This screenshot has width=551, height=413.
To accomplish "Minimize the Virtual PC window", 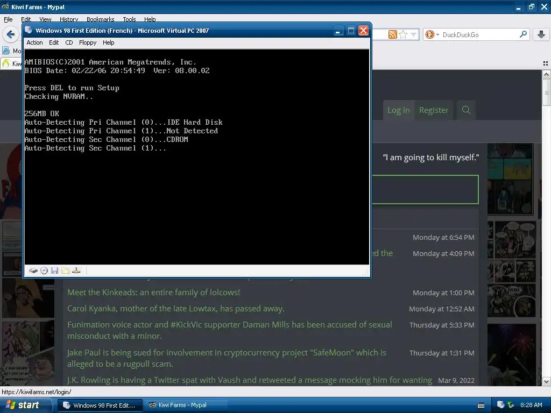I will [338, 31].
